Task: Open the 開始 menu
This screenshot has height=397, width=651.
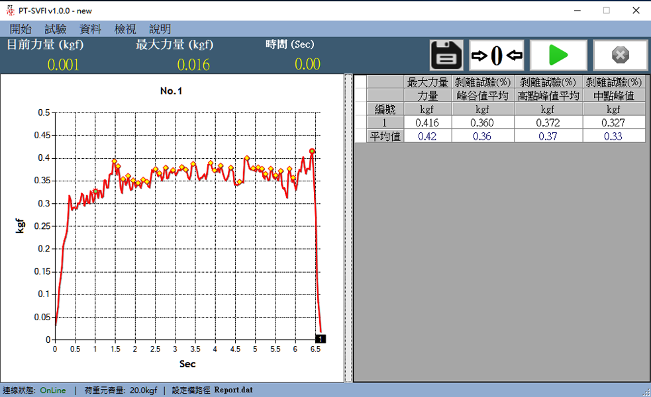Action: pos(21,29)
